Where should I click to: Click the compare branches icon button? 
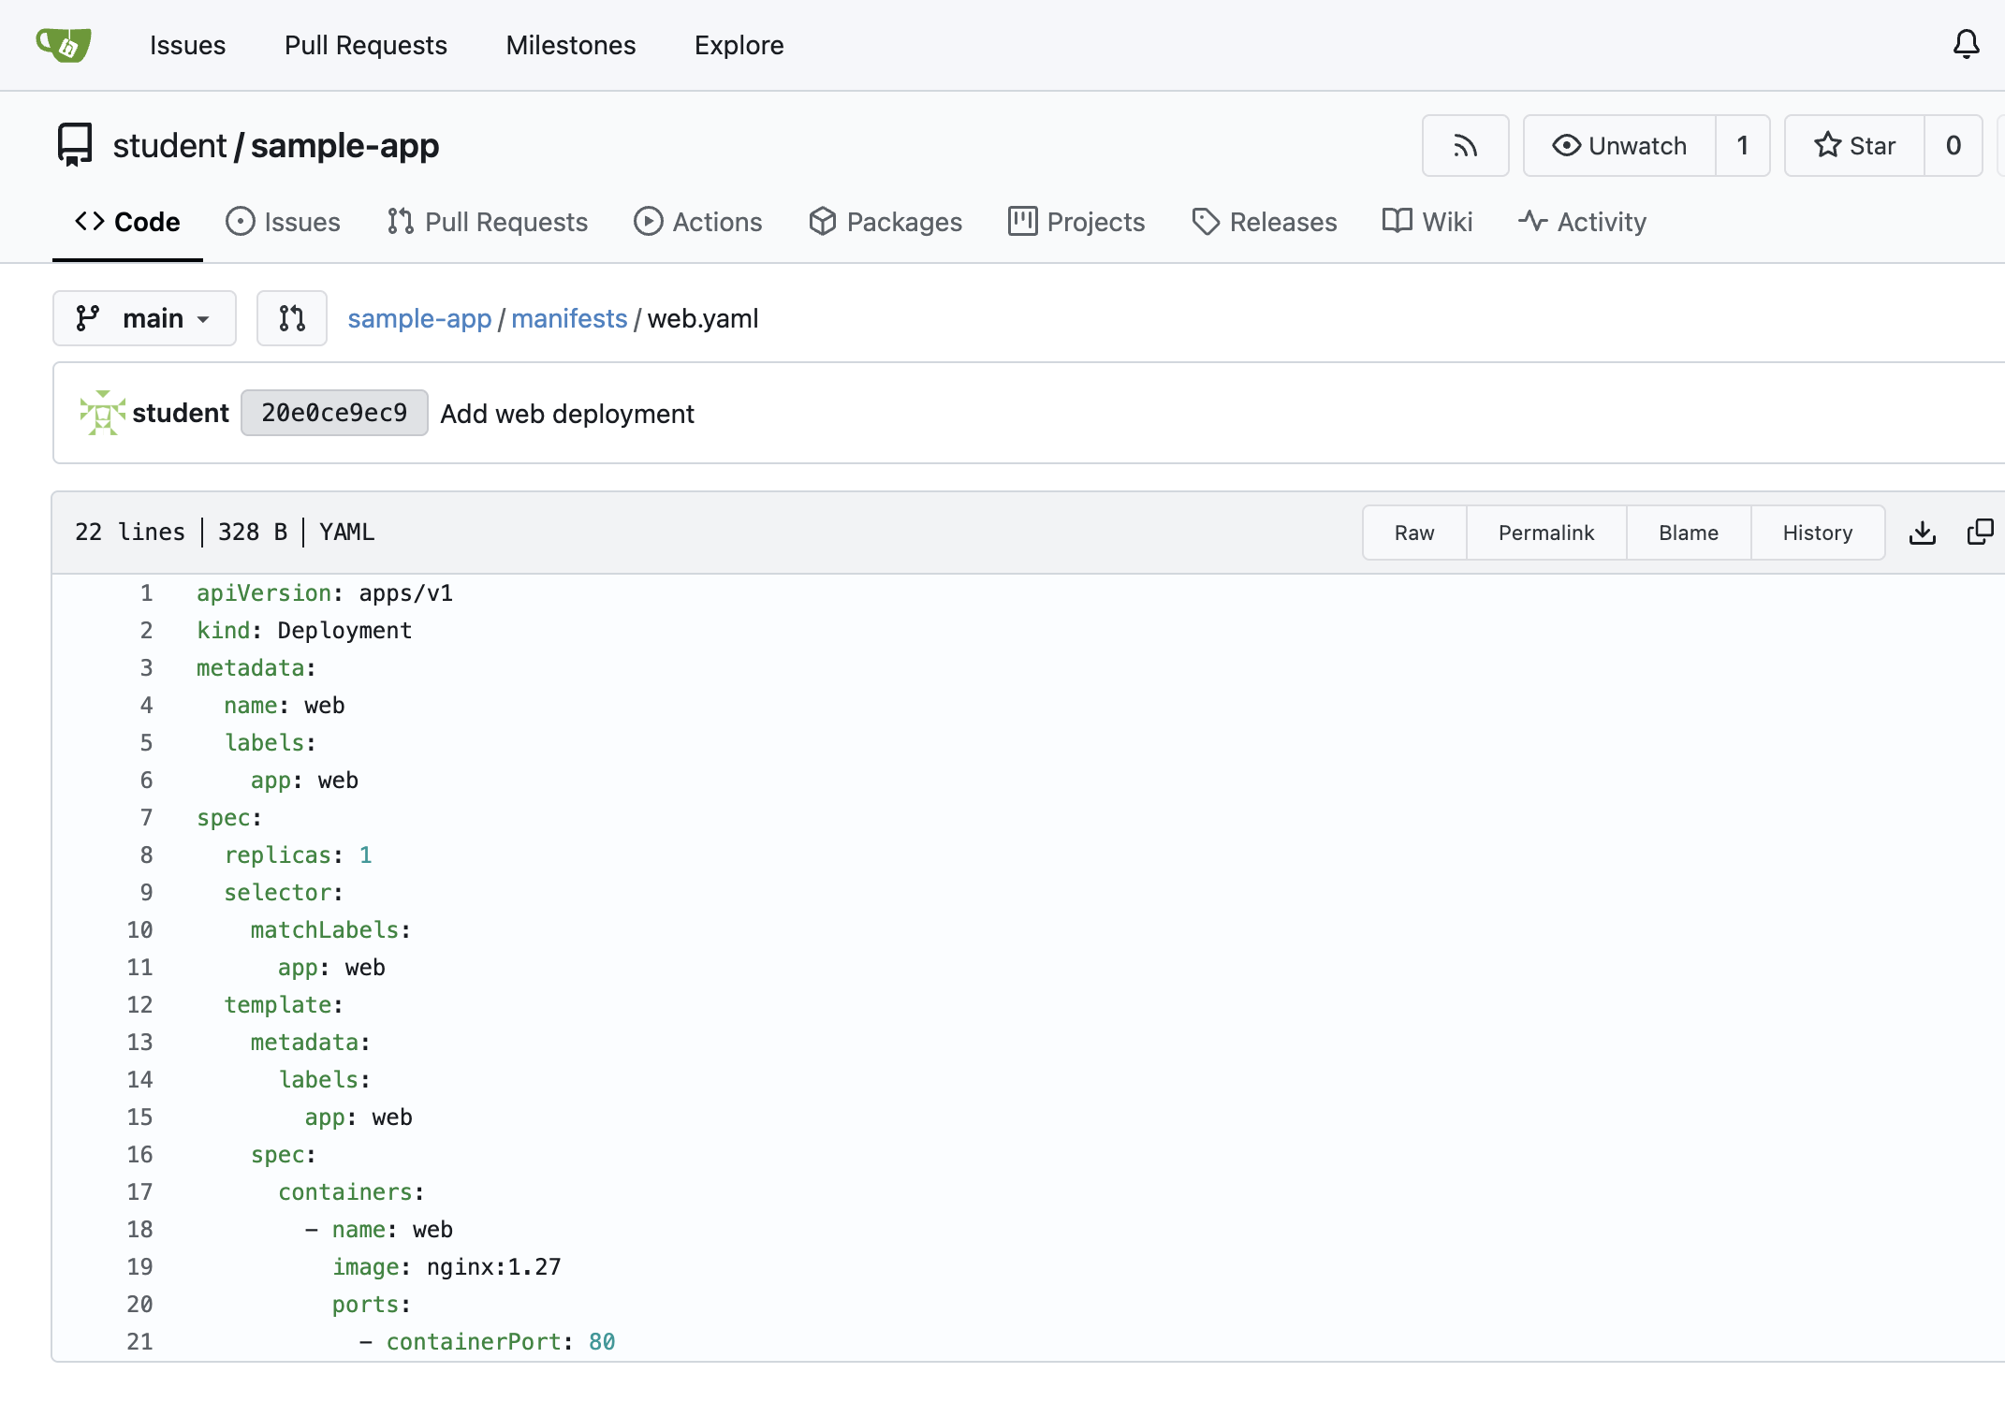pyautogui.click(x=292, y=318)
